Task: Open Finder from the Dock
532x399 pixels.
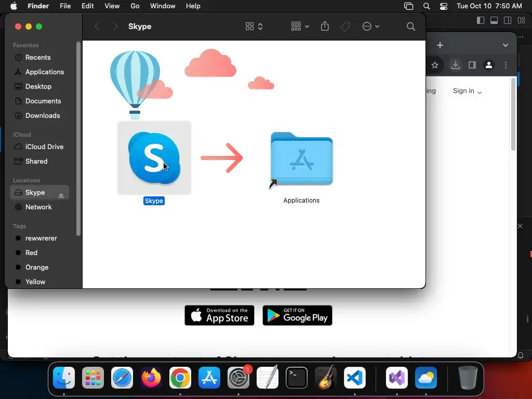Action: point(64,378)
